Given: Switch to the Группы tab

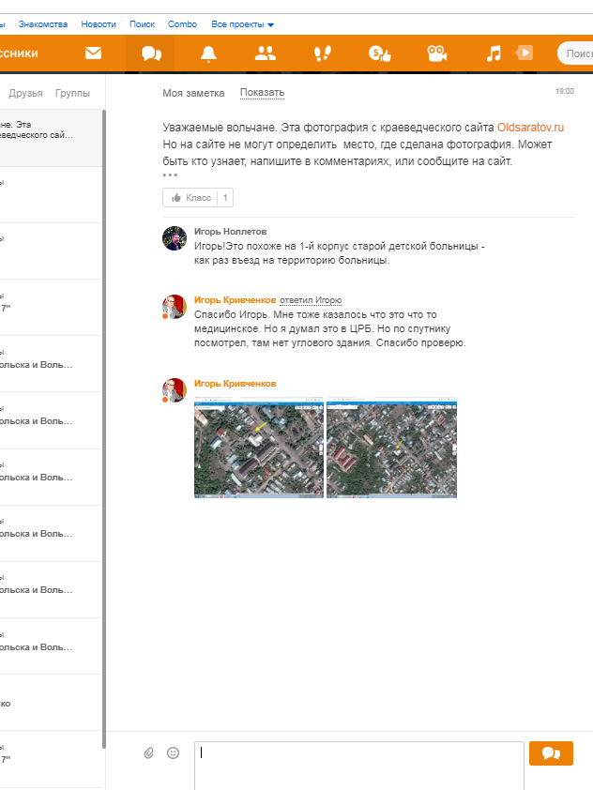Looking at the screenshot, I should pos(72,93).
